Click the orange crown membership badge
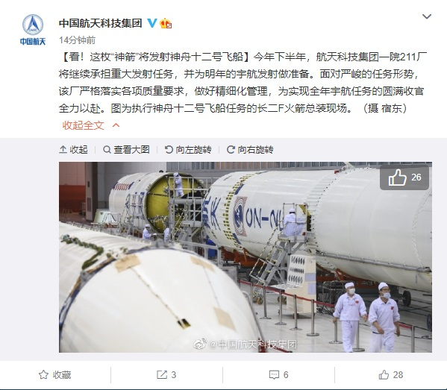The height and width of the screenshot is (390, 447). (x=166, y=23)
